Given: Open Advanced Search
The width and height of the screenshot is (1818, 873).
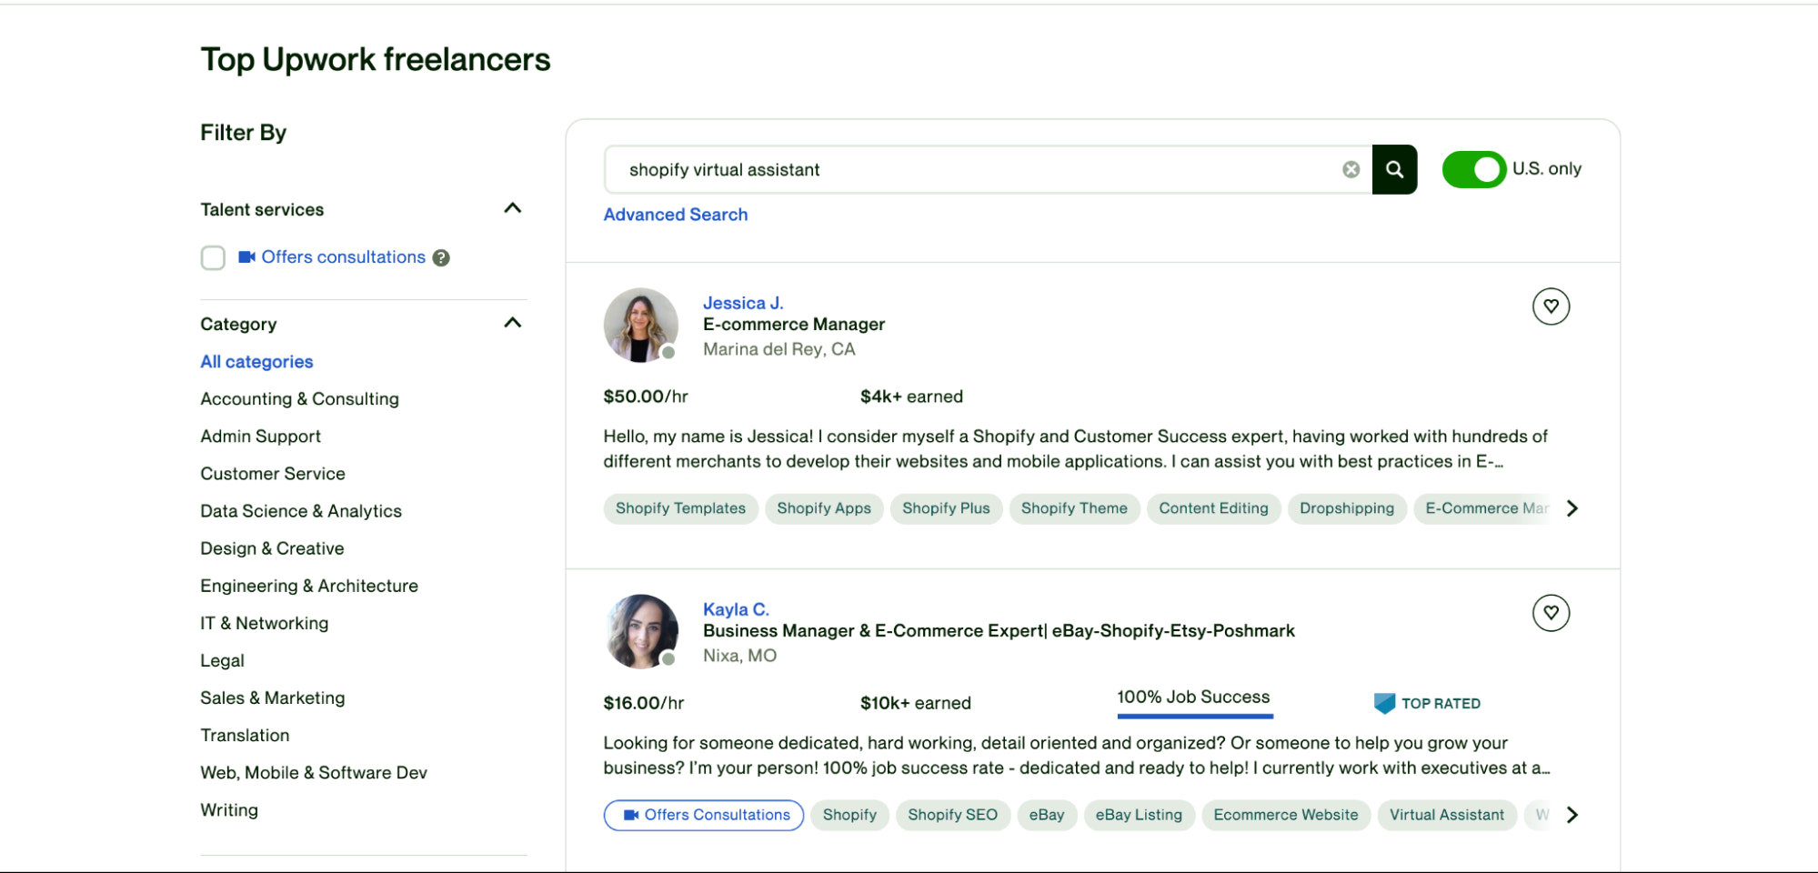Looking at the screenshot, I should [675, 214].
